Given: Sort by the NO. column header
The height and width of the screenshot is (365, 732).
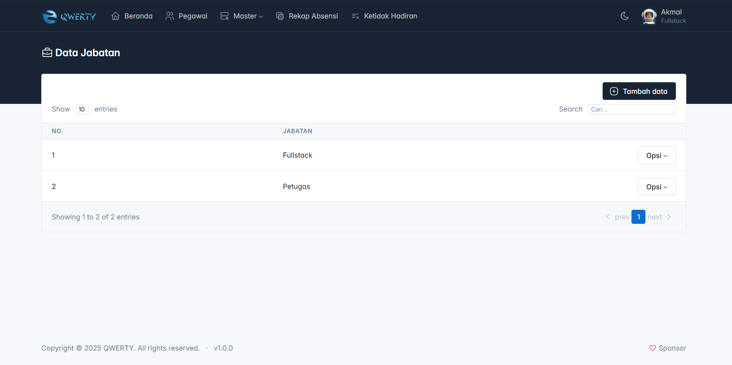Looking at the screenshot, I should click(x=57, y=131).
